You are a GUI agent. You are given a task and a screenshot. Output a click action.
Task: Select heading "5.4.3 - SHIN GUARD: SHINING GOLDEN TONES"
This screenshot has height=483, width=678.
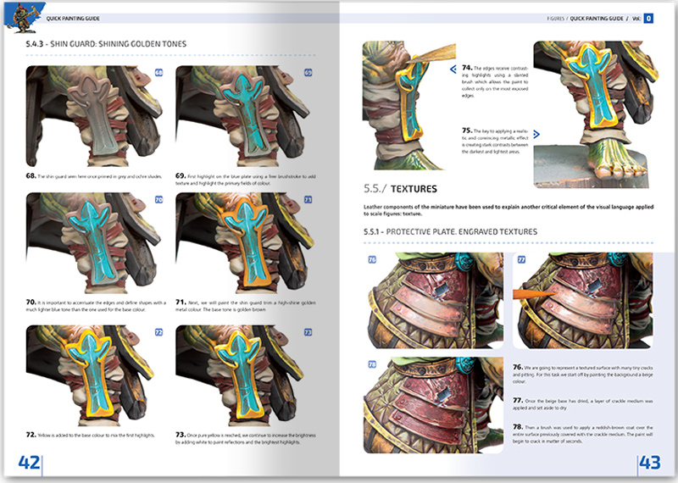point(106,44)
